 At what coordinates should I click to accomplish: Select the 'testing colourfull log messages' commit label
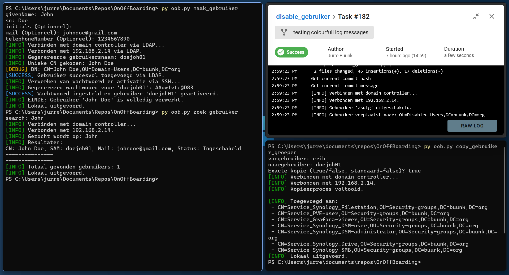330,32
